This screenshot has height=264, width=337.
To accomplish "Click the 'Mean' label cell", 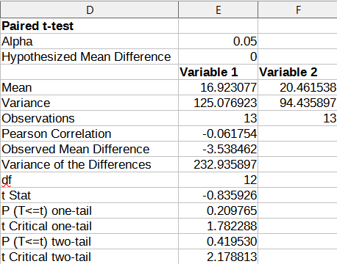I will [x=90, y=87].
